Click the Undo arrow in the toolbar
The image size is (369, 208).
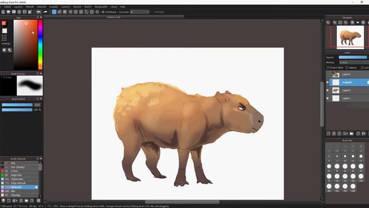[39, 12]
